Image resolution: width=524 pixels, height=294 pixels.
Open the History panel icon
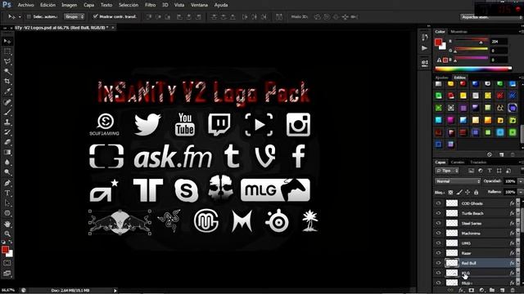[424, 38]
